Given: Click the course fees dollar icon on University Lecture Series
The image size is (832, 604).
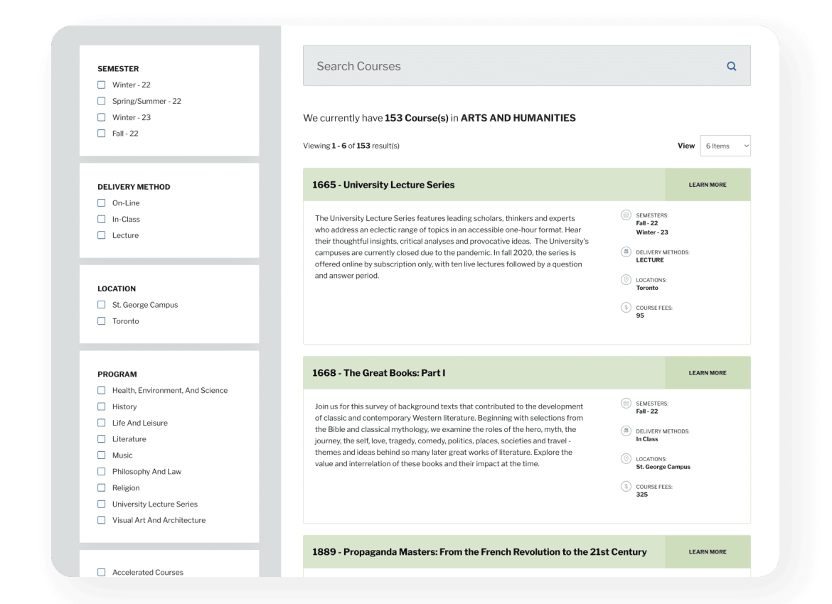Looking at the screenshot, I should (x=626, y=308).
